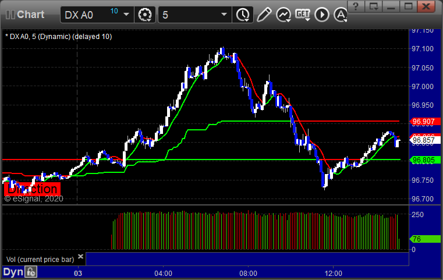Click the help question mark button

356,6
